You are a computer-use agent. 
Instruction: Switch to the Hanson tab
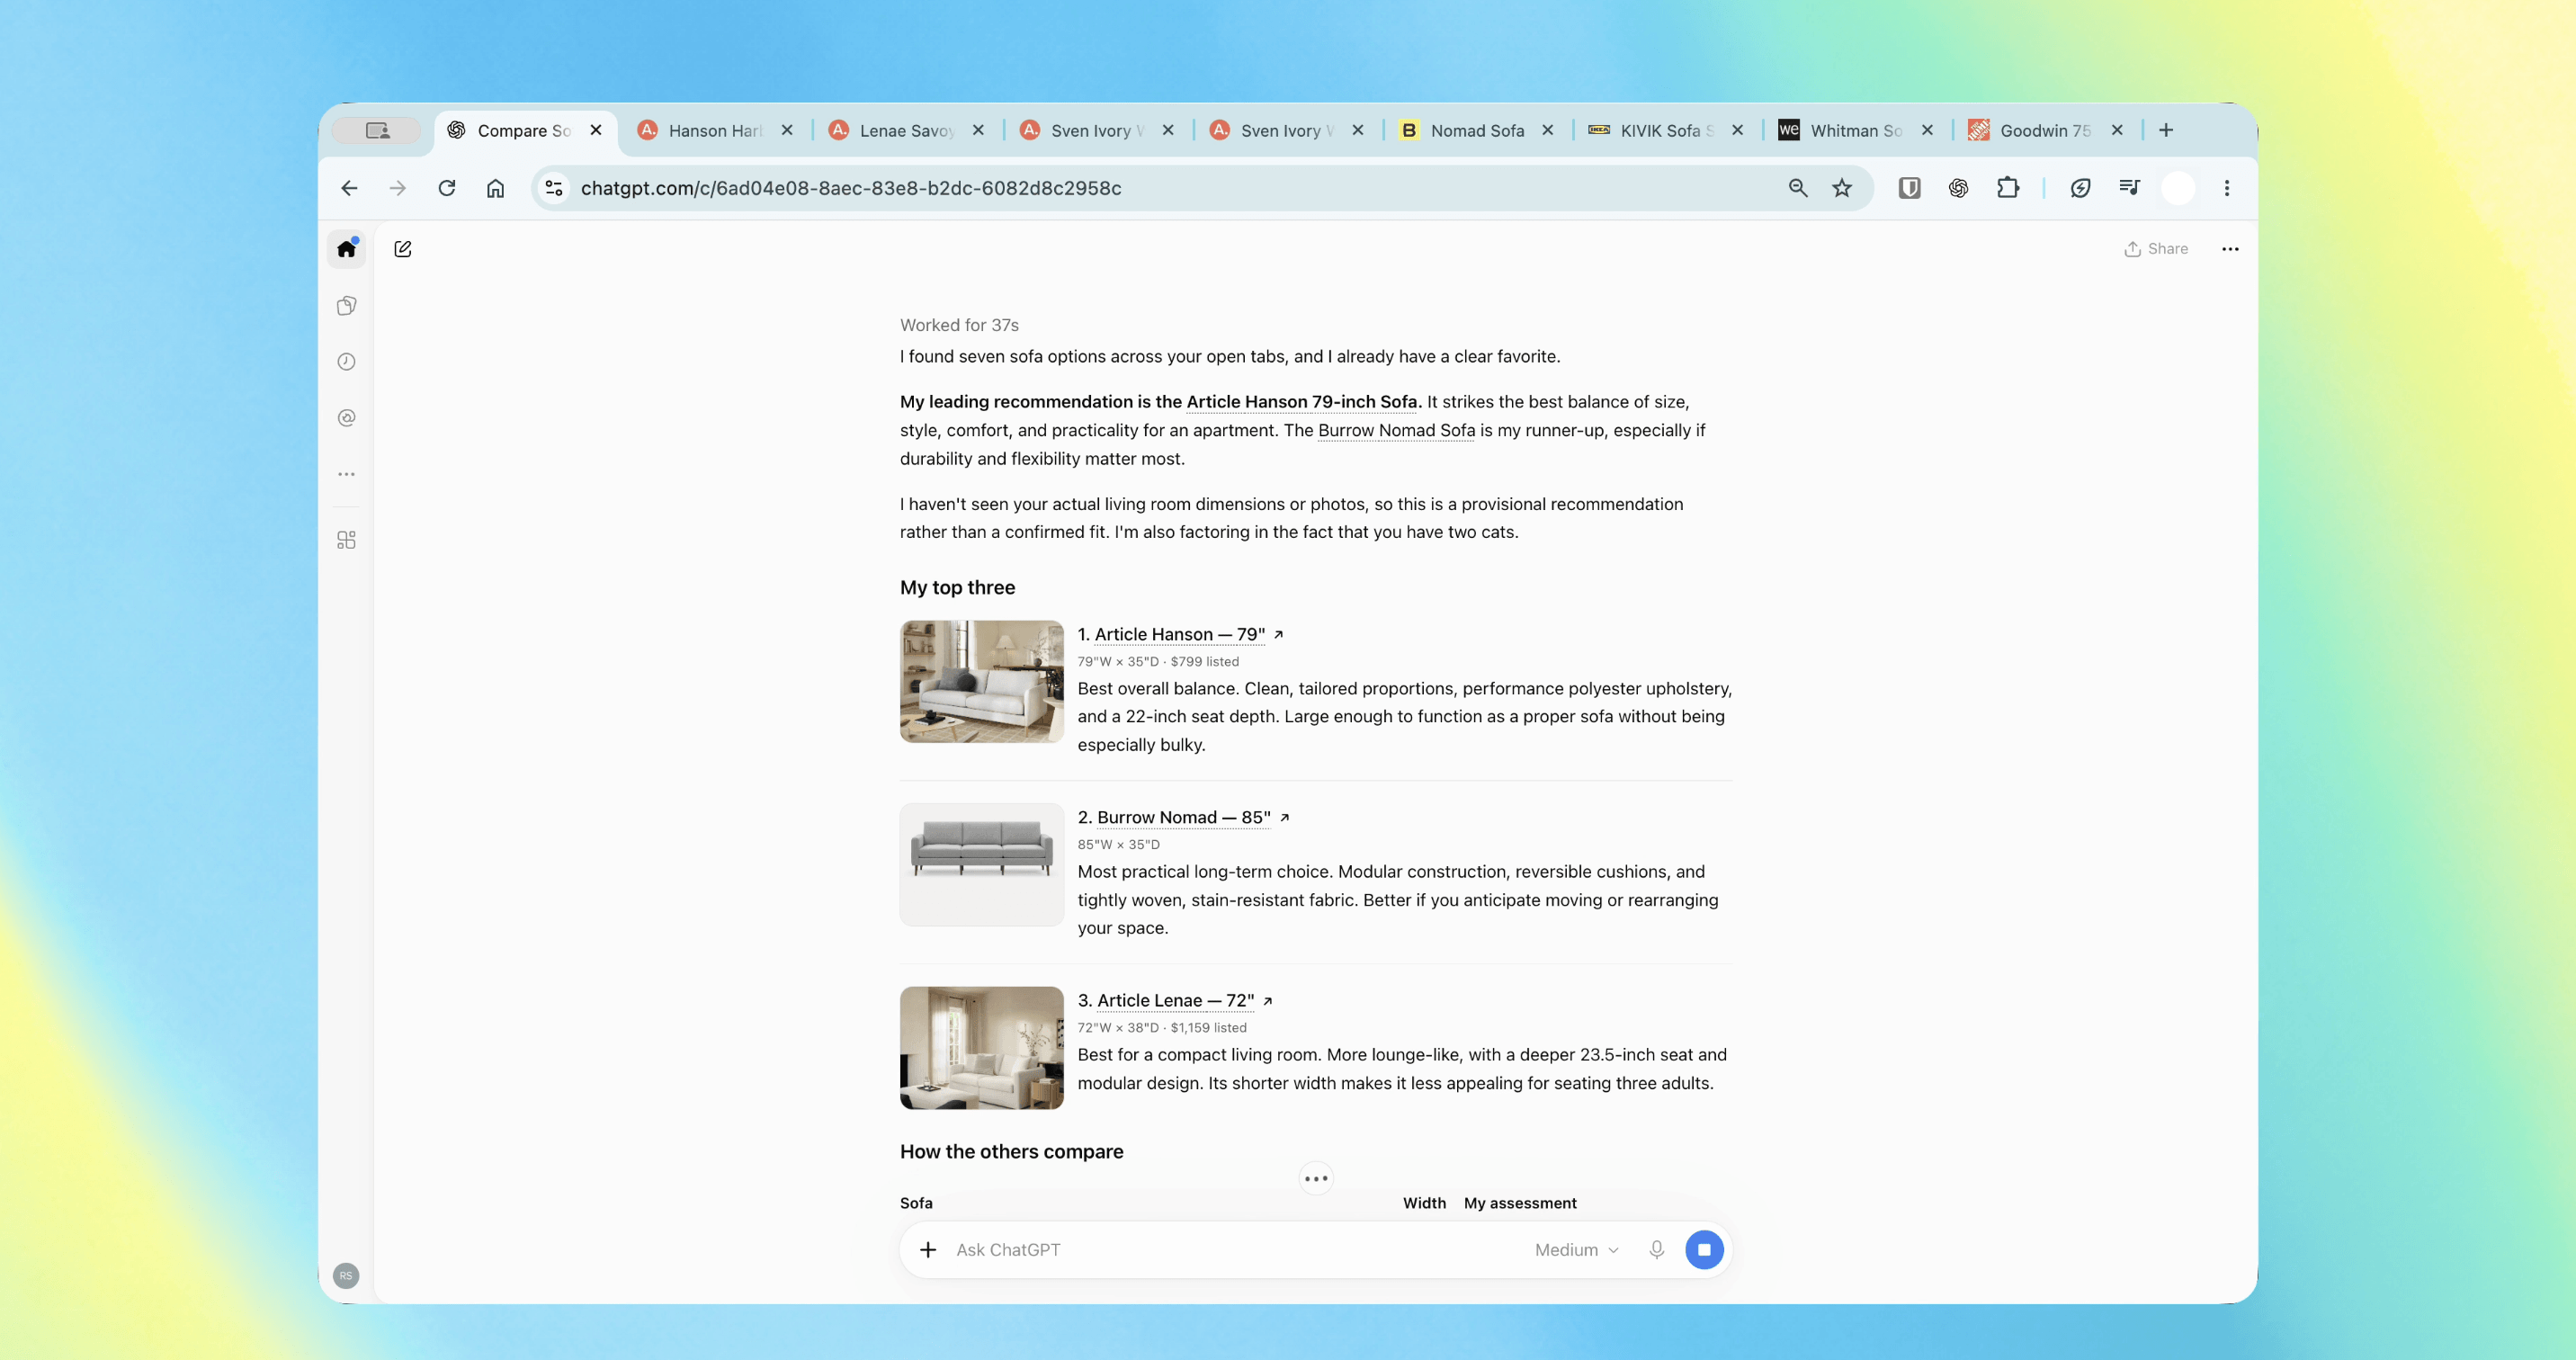[715, 130]
